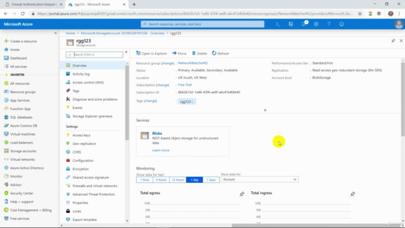Click Learn more under Blobs
Image resolution: width=405 pixels, height=228 pixels.
pyautogui.click(x=161, y=150)
